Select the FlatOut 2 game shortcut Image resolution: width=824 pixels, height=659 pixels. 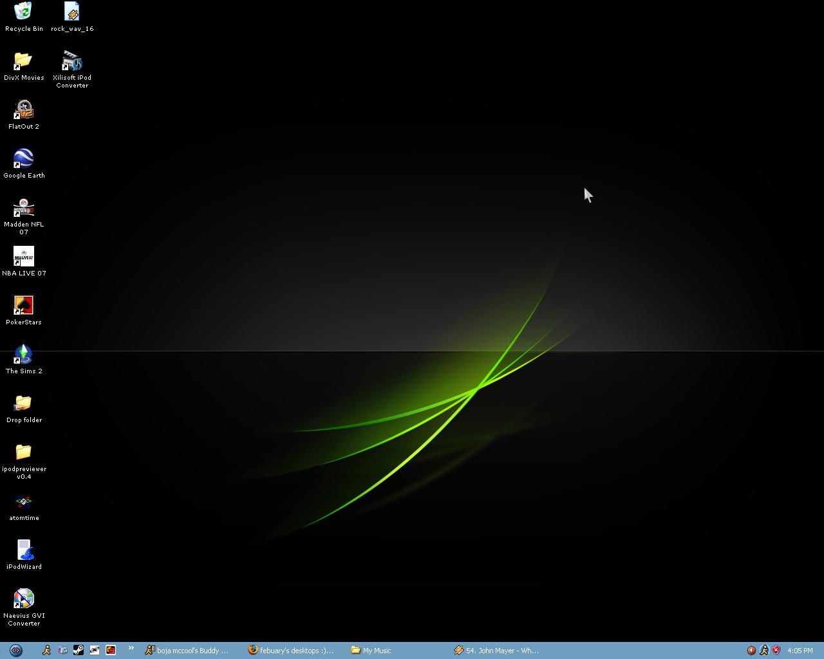tap(24, 111)
